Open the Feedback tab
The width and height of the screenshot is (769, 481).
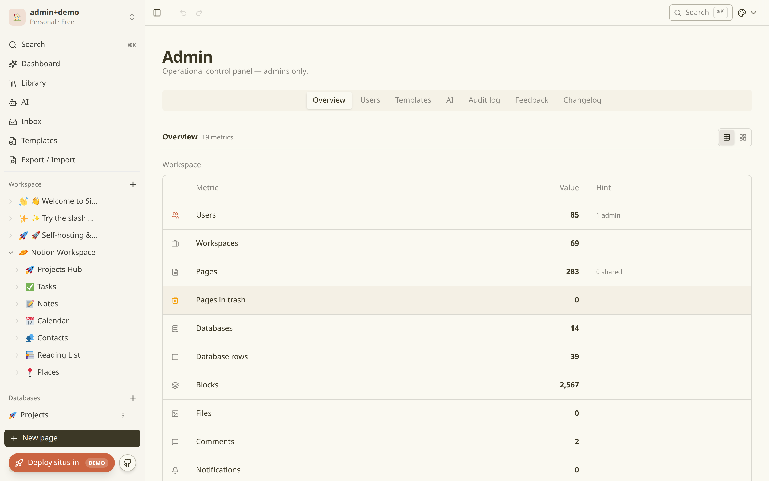coord(532,100)
